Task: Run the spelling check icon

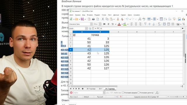Action: tap(144, 19)
